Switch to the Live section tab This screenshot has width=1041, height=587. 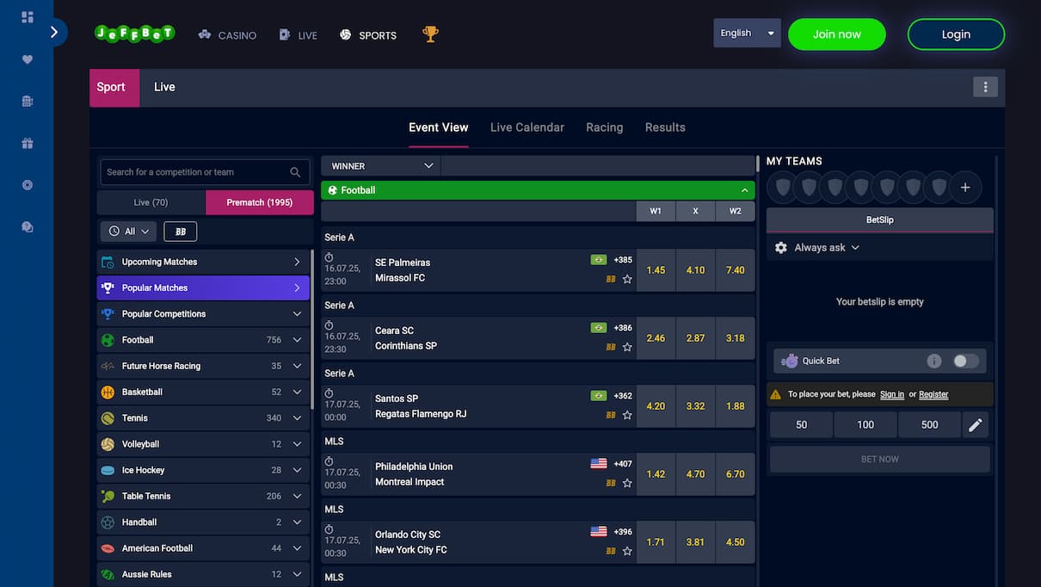[x=164, y=87]
